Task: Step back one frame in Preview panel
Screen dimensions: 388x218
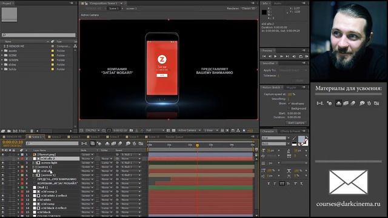Action: (270, 56)
